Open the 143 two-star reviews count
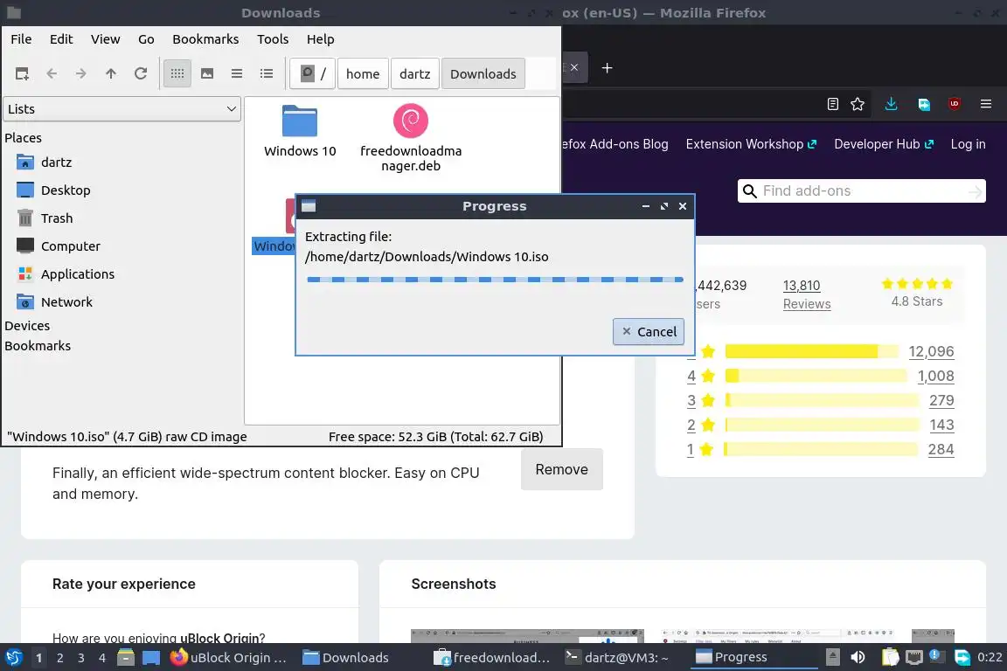Image resolution: width=1007 pixels, height=671 pixels. click(941, 425)
